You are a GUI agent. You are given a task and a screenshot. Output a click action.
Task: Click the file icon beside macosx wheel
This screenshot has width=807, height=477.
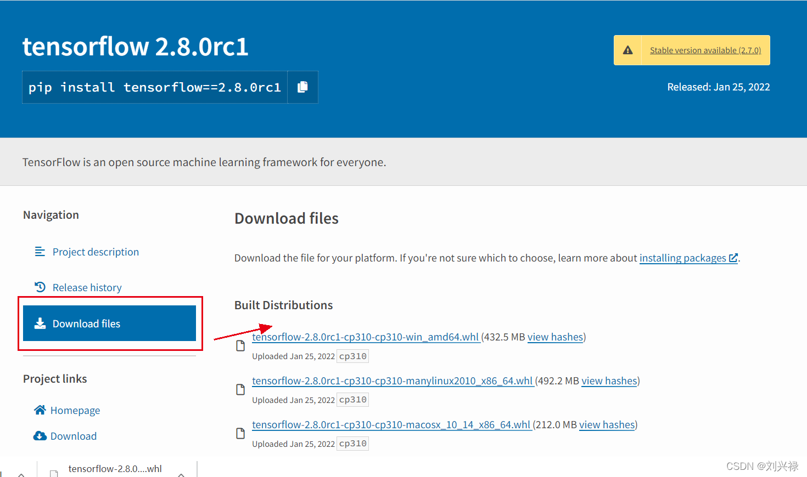pos(240,433)
